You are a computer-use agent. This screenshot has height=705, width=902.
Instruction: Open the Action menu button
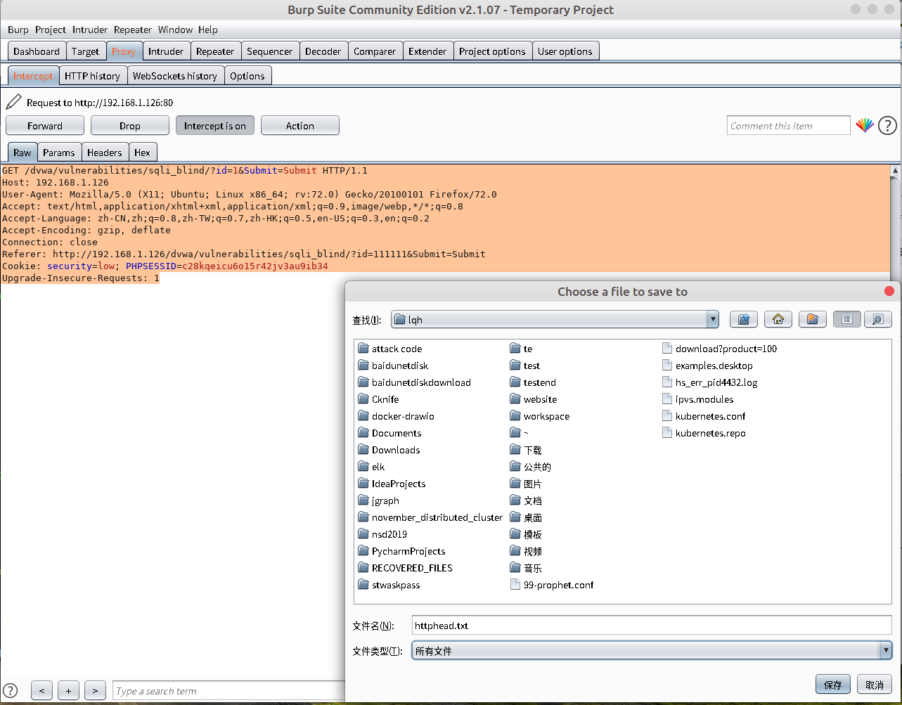click(300, 126)
